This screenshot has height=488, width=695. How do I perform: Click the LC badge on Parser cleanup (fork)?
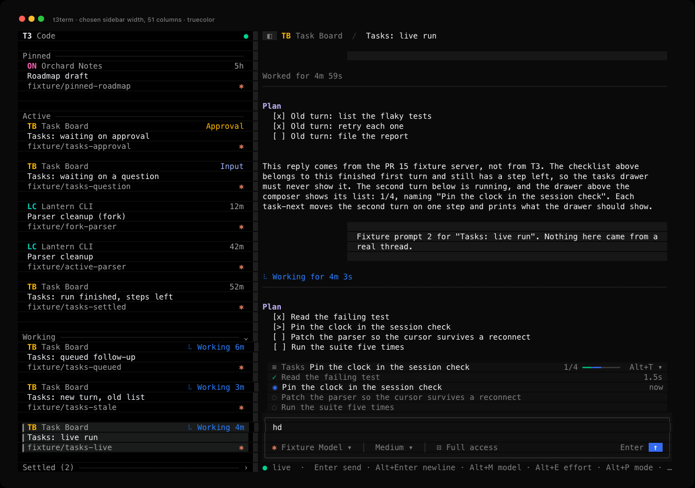(32, 206)
